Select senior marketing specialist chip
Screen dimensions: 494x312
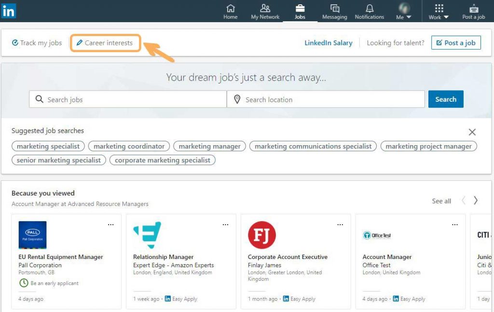[59, 160]
